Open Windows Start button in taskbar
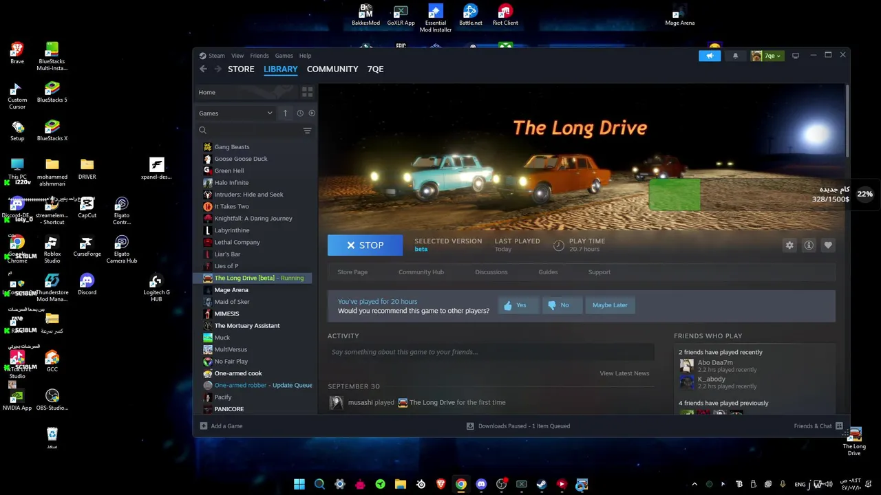The image size is (881, 495). click(299, 484)
